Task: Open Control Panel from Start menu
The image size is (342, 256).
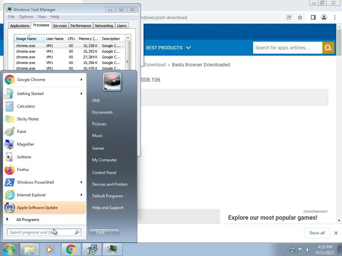Action: coord(104,173)
